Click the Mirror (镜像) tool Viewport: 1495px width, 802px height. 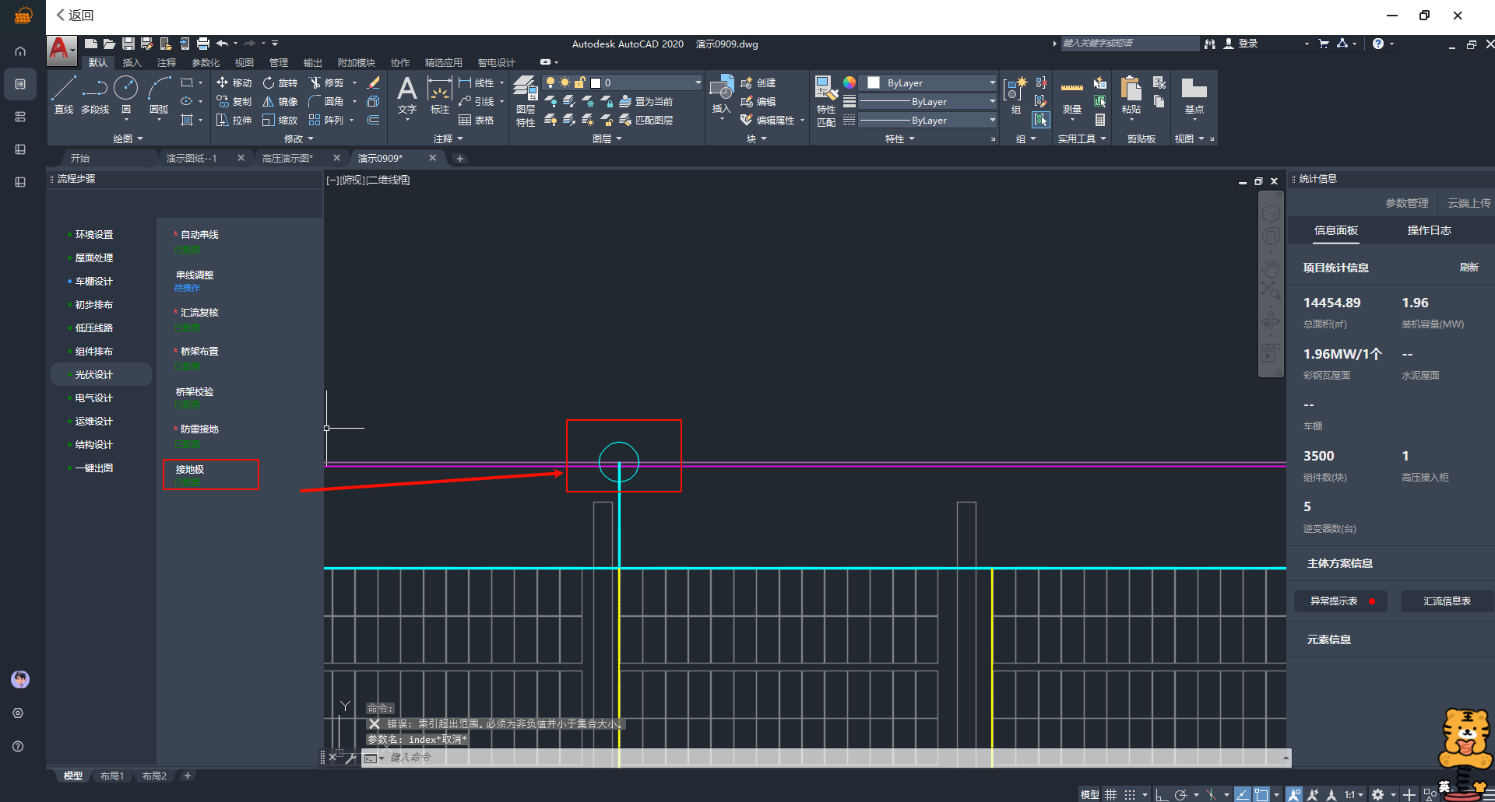coord(280,101)
